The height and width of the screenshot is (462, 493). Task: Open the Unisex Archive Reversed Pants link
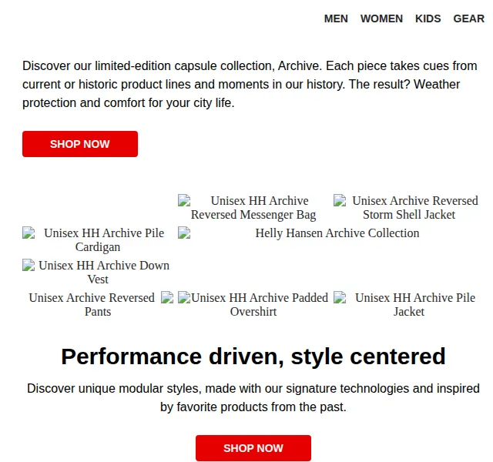[98, 305]
